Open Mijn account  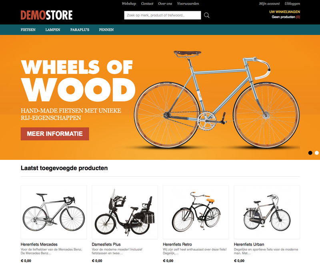(269, 4)
